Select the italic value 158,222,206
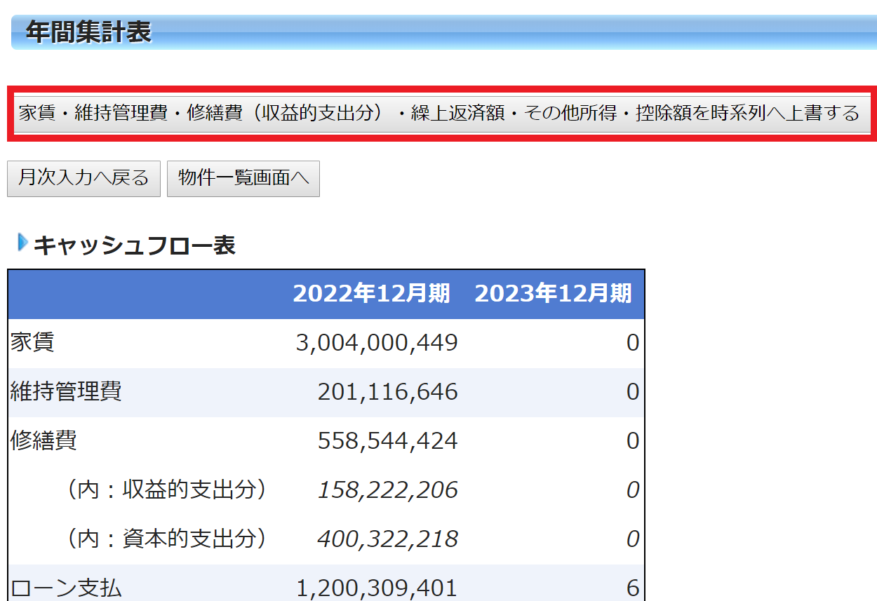Image resolution: width=877 pixels, height=601 pixels. (x=387, y=490)
